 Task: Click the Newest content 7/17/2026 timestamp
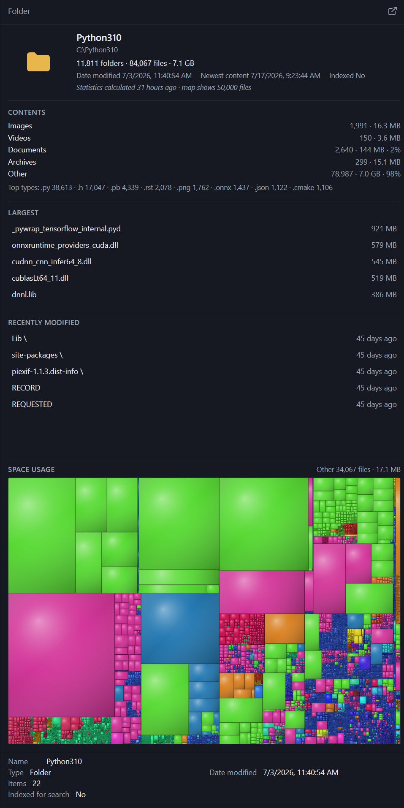(260, 76)
